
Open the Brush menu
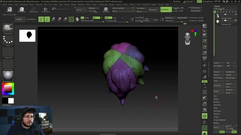[11, 4]
